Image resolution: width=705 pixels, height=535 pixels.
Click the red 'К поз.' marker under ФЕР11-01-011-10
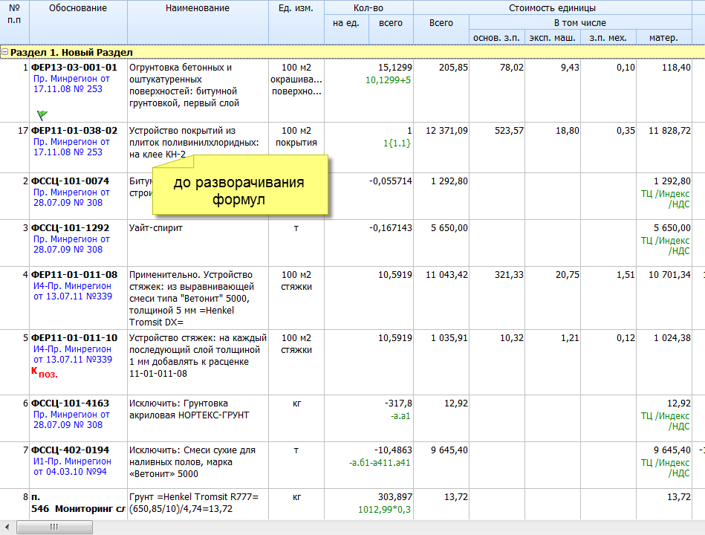click(x=45, y=373)
